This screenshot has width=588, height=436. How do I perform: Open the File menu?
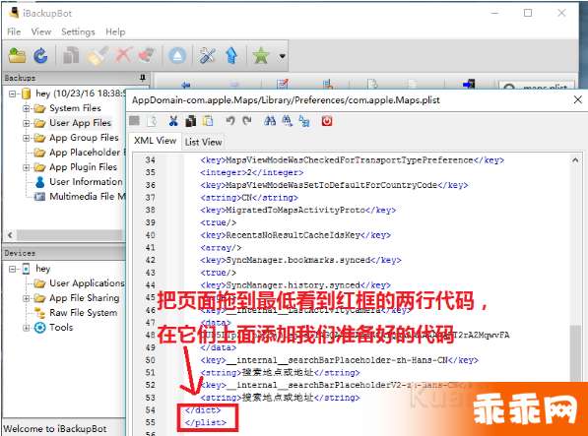point(14,31)
